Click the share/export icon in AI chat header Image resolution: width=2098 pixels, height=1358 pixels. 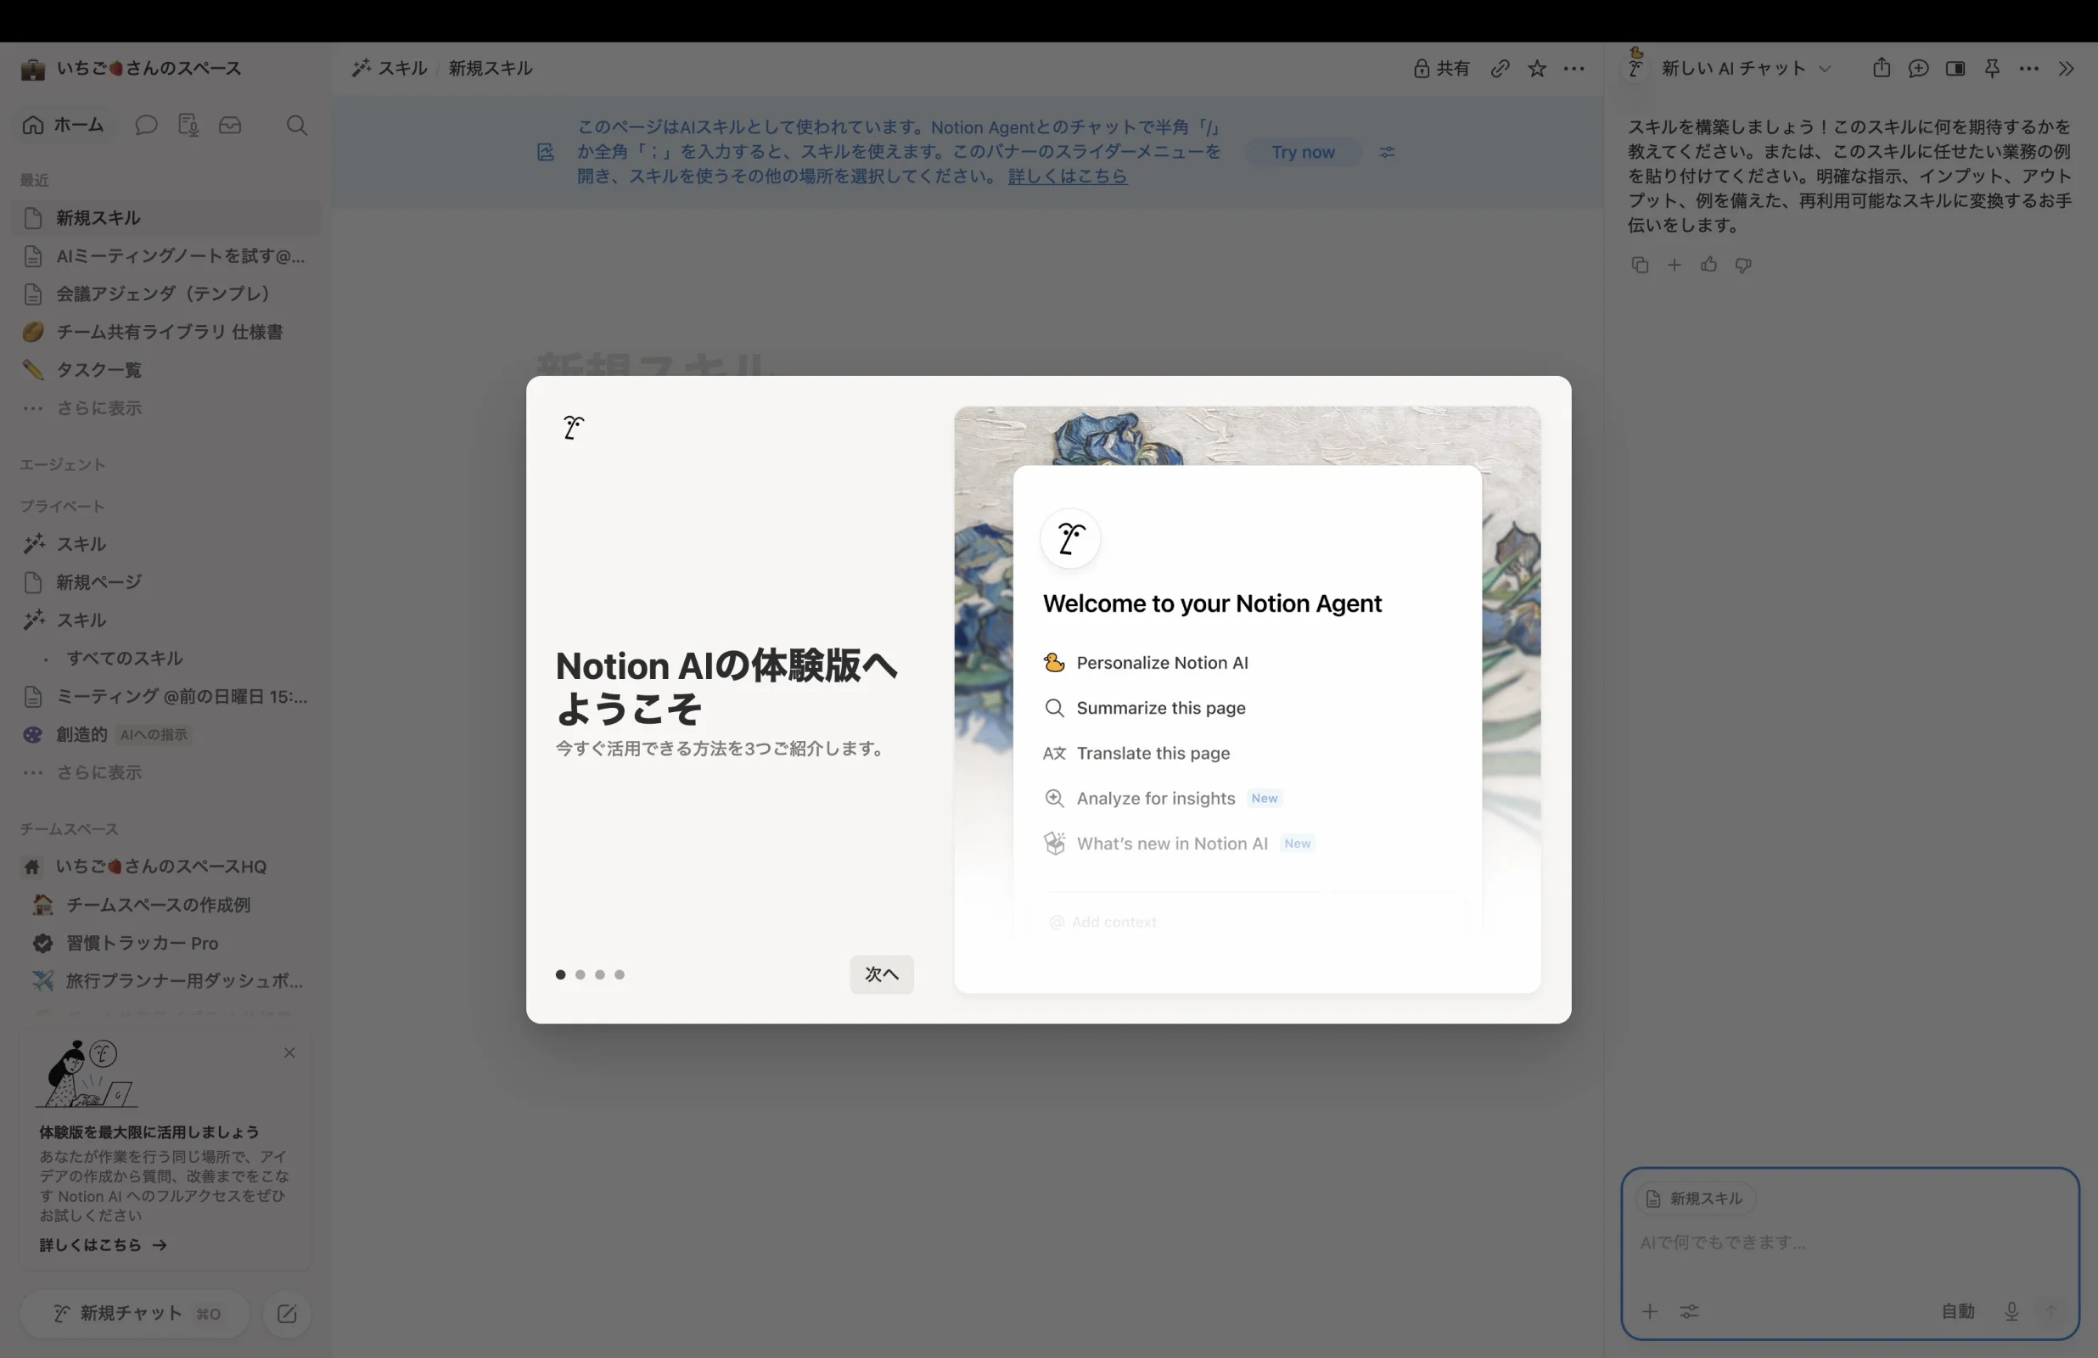click(1881, 68)
